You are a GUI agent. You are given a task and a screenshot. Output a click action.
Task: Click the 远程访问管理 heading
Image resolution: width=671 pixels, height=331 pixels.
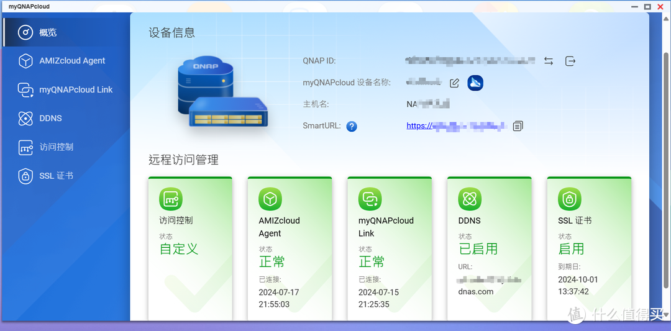click(x=183, y=160)
